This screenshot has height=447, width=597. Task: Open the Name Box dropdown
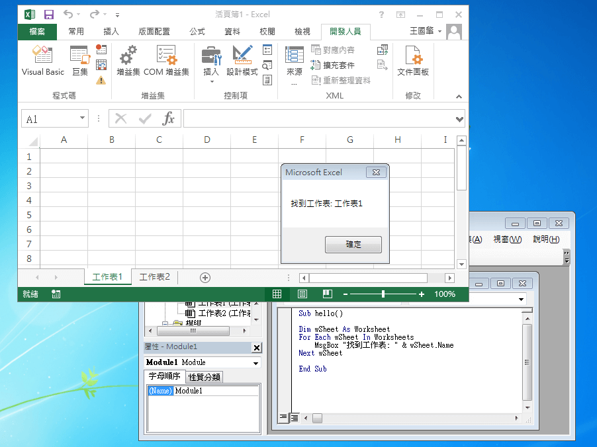pos(83,117)
